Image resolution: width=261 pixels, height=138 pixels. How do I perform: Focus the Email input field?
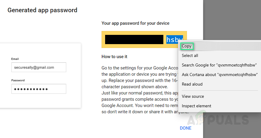coord(39,67)
